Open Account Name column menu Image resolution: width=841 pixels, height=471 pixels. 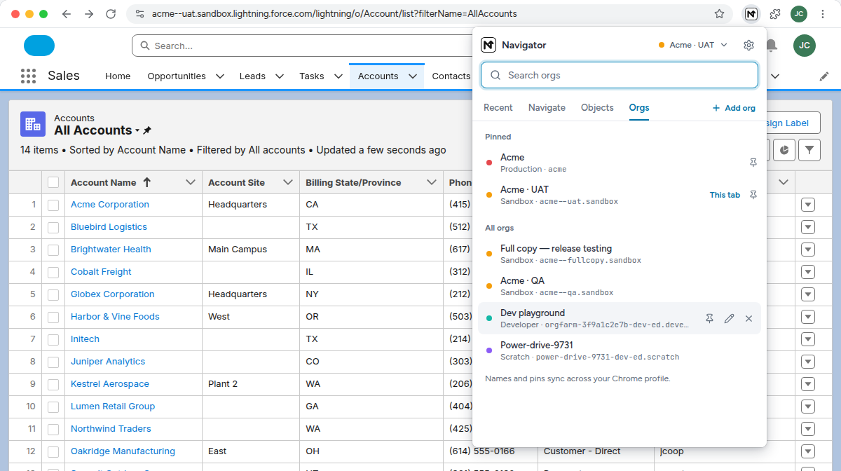[190, 182]
